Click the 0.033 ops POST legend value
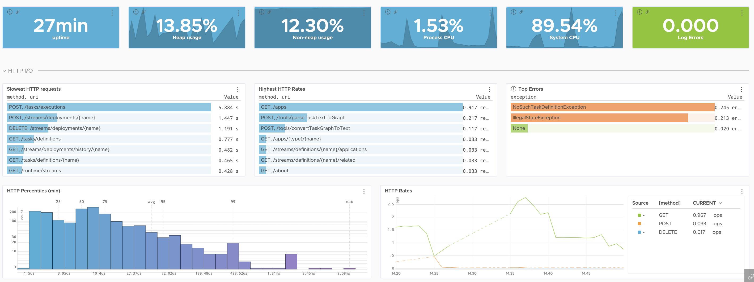The height and width of the screenshot is (282, 754). tap(707, 224)
